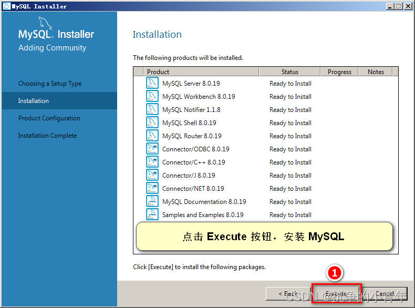This screenshot has width=415, height=308.
Task: Select the MySQL Notifier 1.1.8 row text
Action: (x=191, y=110)
